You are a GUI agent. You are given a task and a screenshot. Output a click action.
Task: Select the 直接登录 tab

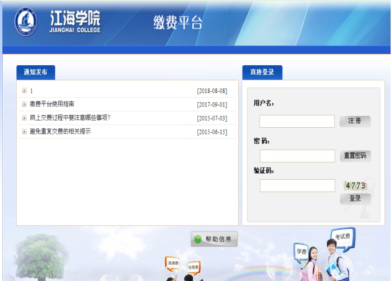[x=262, y=72]
